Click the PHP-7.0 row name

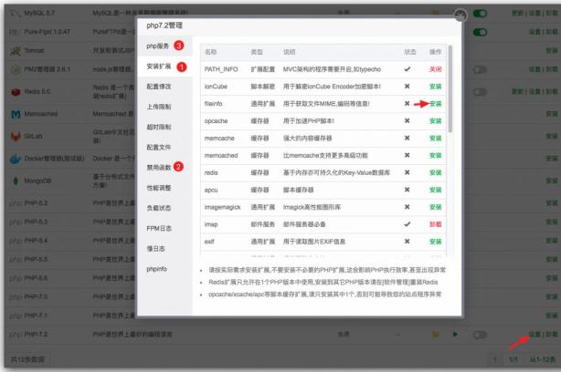click(x=36, y=296)
